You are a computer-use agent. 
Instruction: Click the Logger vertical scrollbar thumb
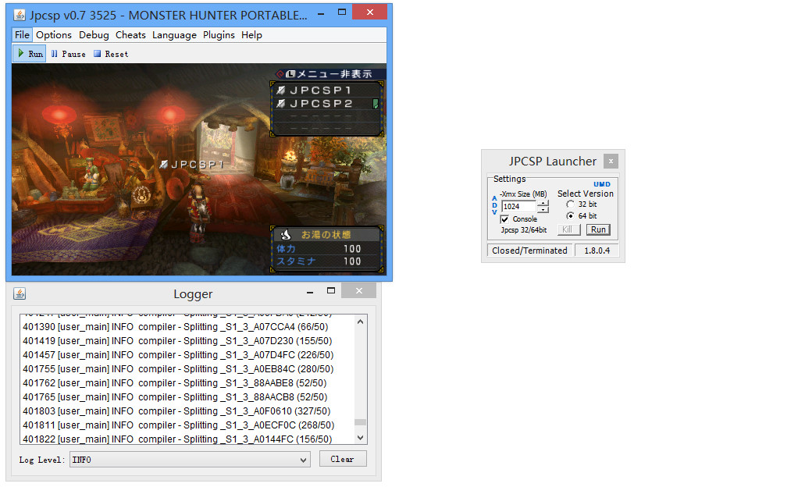tap(360, 423)
